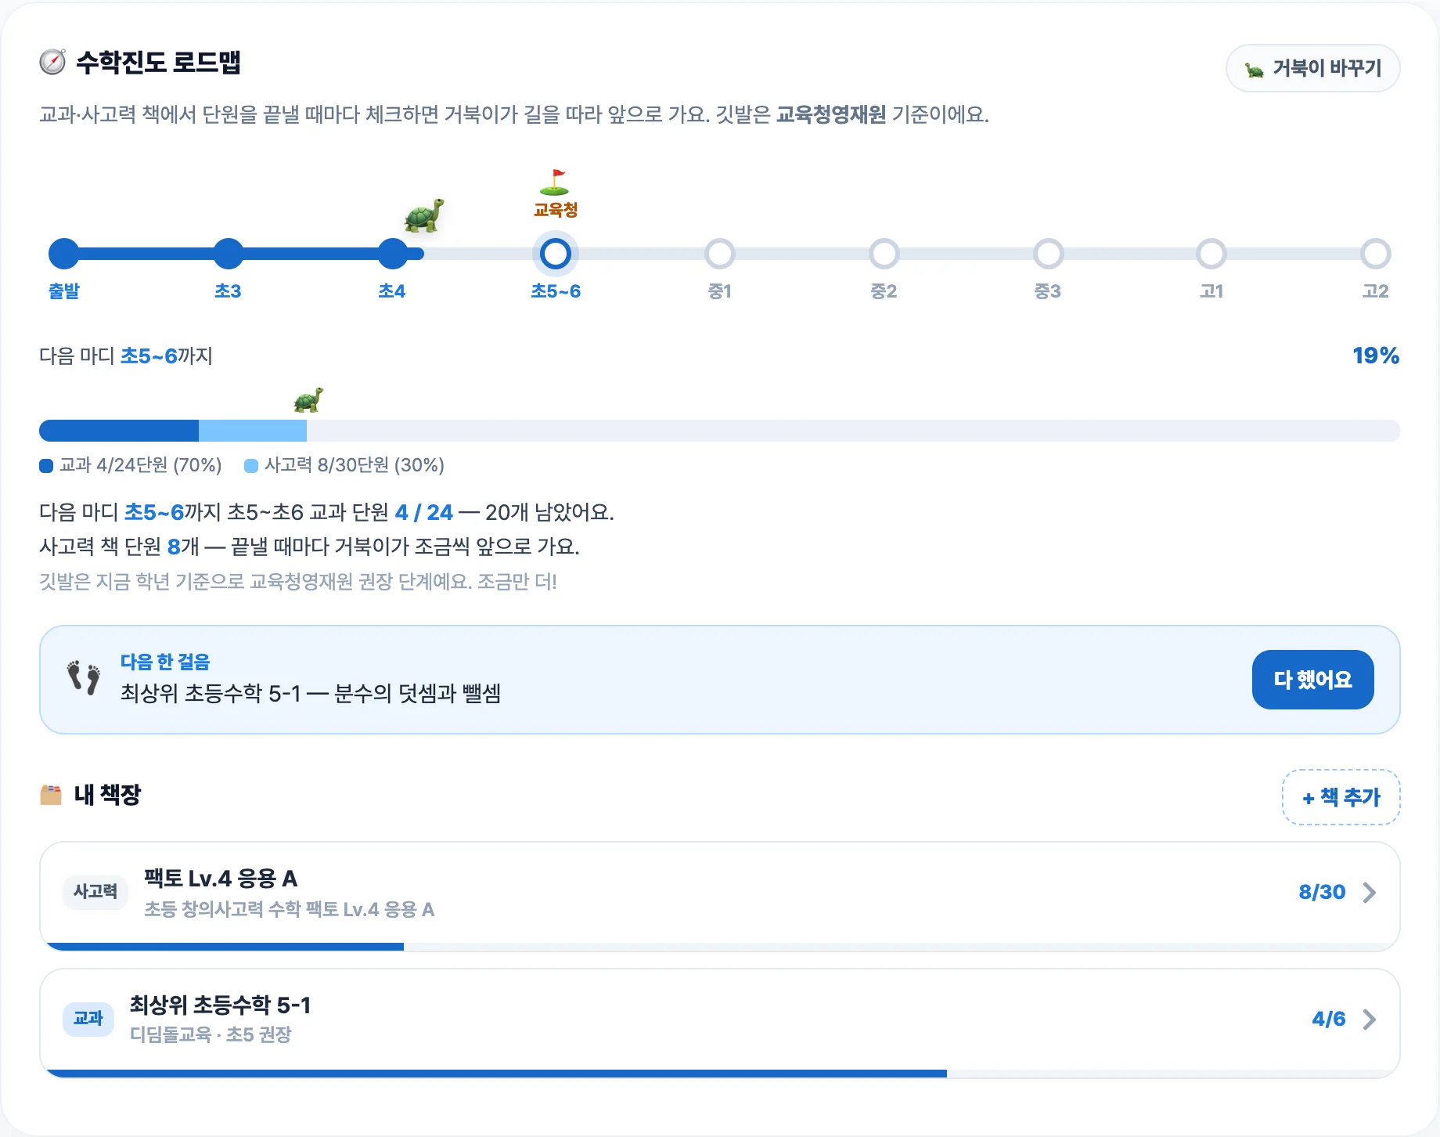Click the 초5~6 label under the roadmap node
Image resolution: width=1440 pixels, height=1137 pixels.
(x=556, y=291)
